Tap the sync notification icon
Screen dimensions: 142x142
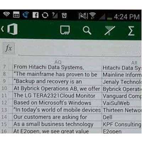coord(45,15)
